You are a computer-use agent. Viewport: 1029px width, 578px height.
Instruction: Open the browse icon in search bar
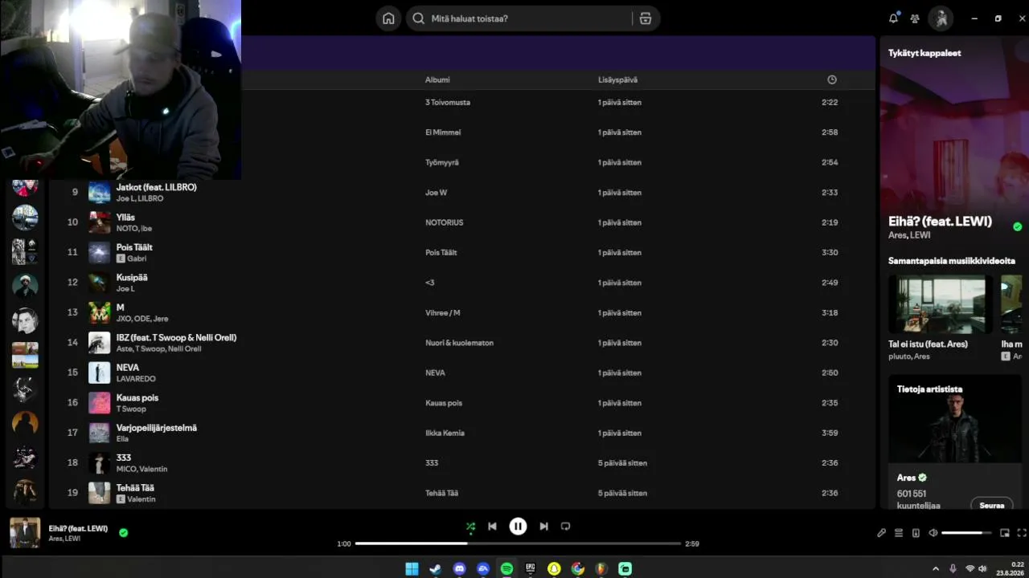[x=645, y=18]
